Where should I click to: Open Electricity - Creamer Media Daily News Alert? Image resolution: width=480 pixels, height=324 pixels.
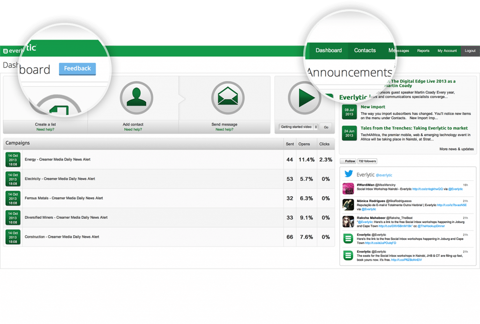(60, 179)
